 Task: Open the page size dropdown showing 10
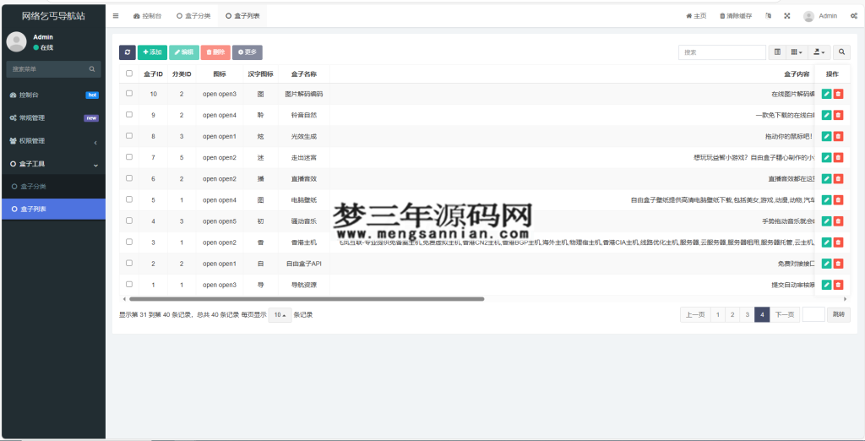280,315
